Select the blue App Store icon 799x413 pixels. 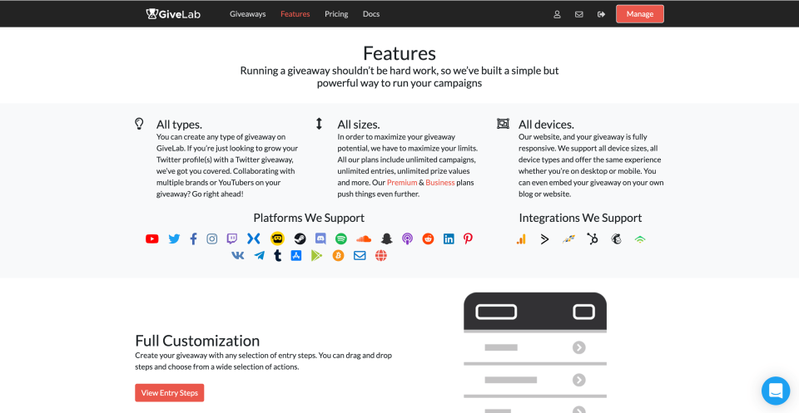pyautogui.click(x=296, y=255)
